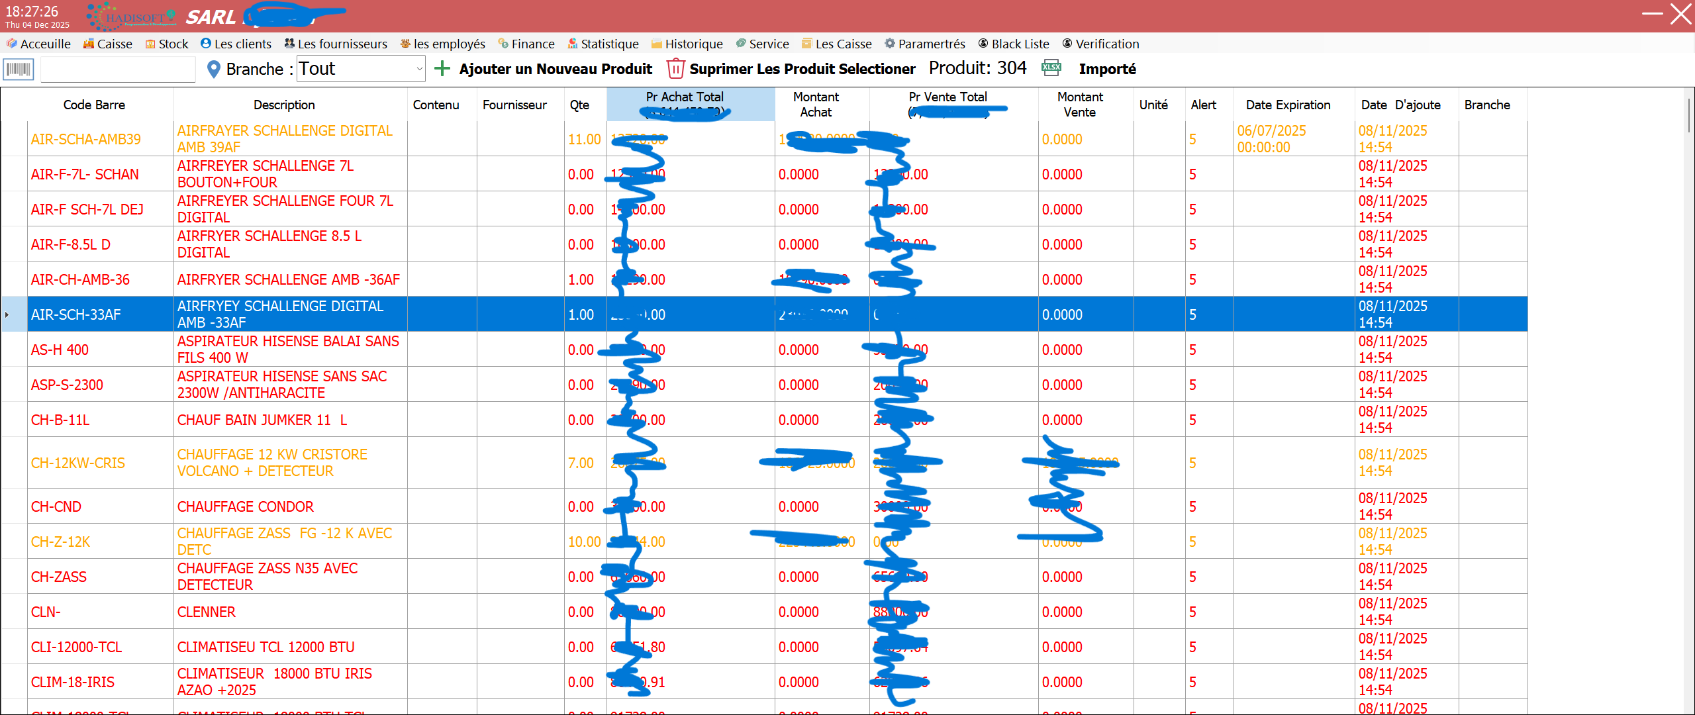Click Suprimer Les Produit Selectioner button
This screenshot has width=1695, height=715.
pyautogui.click(x=802, y=69)
